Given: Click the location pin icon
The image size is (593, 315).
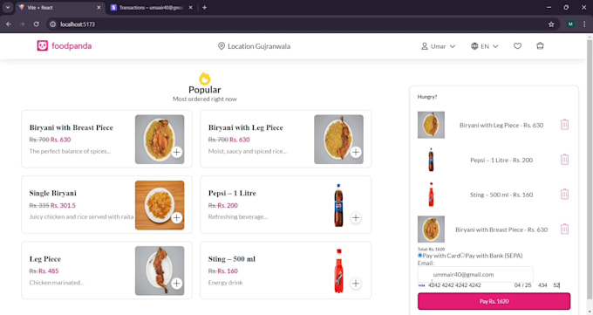Looking at the screenshot, I should [222, 46].
